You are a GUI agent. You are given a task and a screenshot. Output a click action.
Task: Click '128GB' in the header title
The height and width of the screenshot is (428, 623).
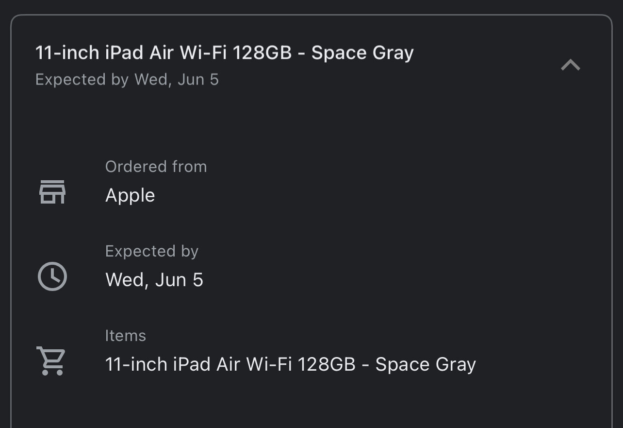[262, 52]
